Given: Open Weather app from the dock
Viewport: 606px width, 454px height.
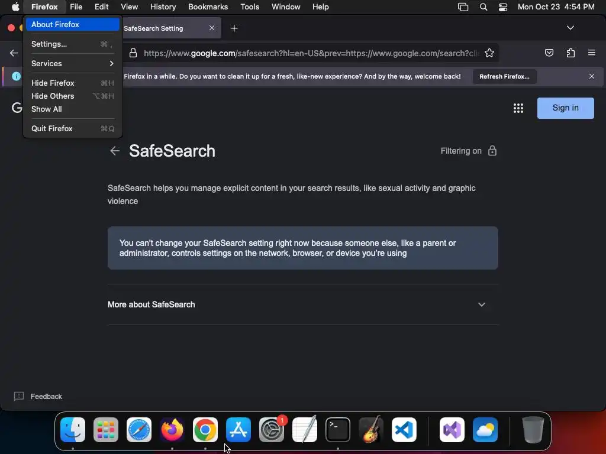Looking at the screenshot, I should pos(485,430).
